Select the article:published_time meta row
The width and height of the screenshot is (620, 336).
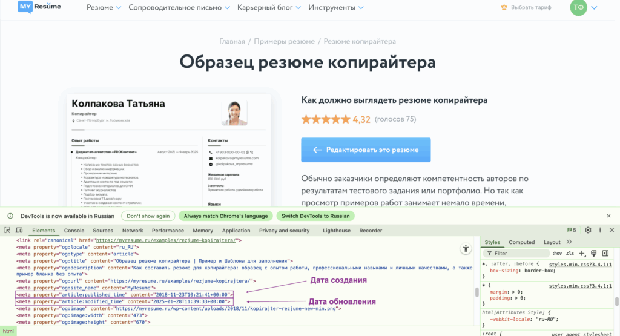[x=125, y=294]
